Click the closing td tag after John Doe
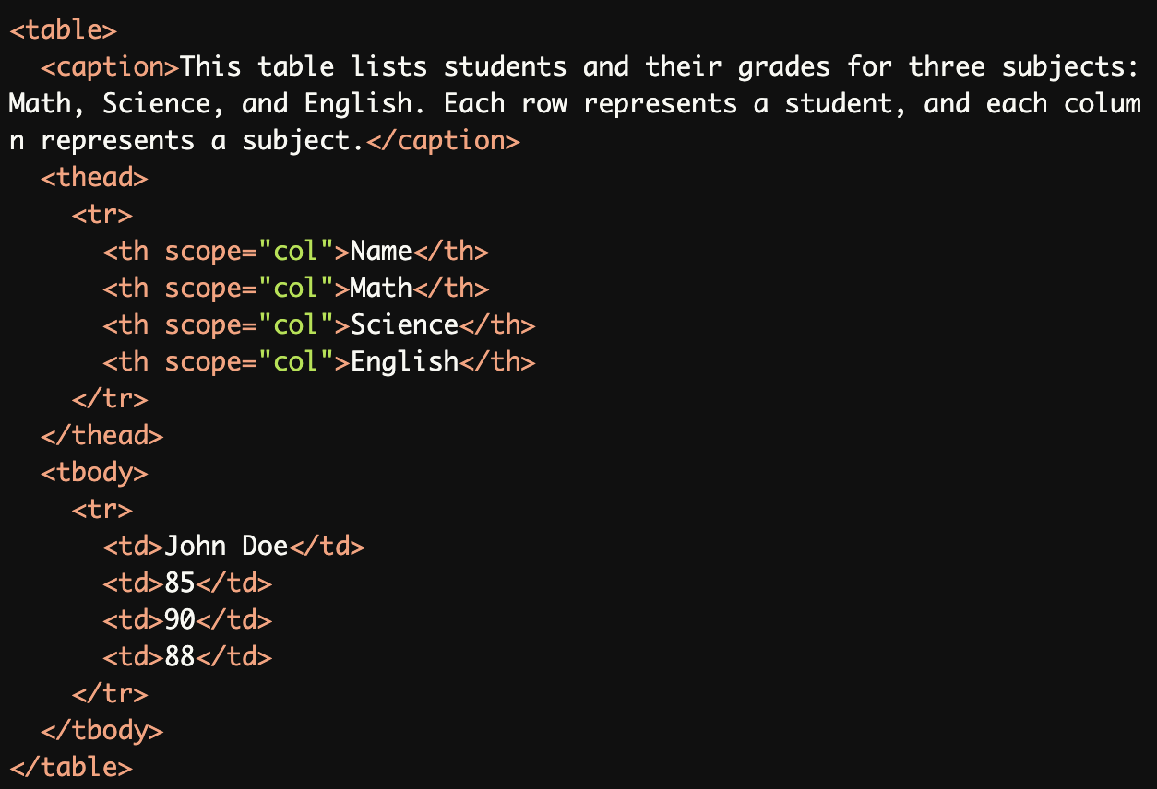1157x789 pixels. (328, 547)
